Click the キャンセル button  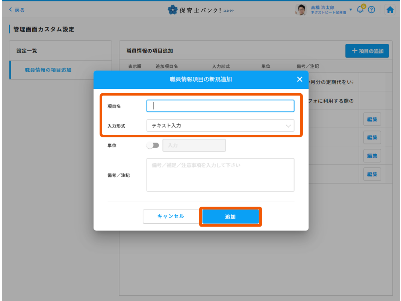171,216
